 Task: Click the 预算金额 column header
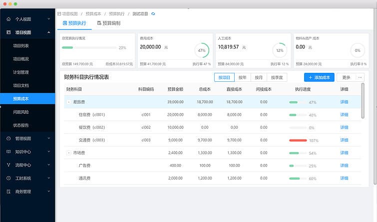pyautogui.click(x=175, y=89)
